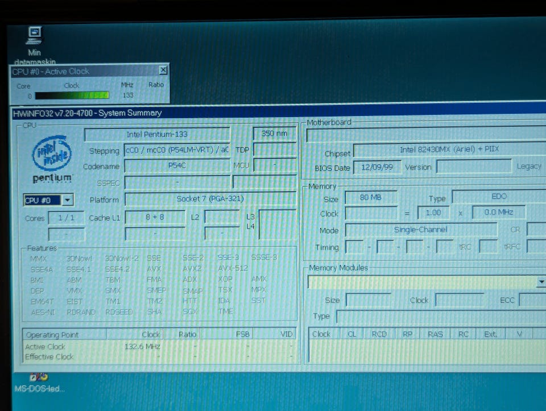Viewport: 546px width, 411px height.
Task: Click the 133 MHz value in Active Clock window
Action: tap(128, 95)
